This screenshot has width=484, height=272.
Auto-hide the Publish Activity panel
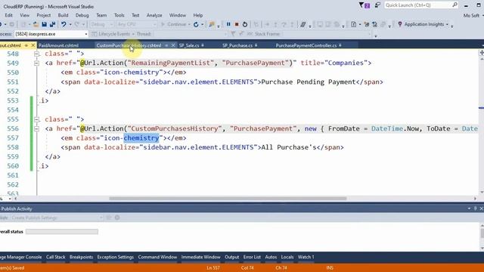point(476,209)
